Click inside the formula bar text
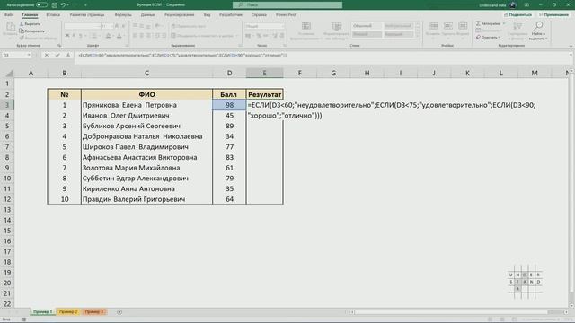The image size is (575, 323). pos(182,56)
